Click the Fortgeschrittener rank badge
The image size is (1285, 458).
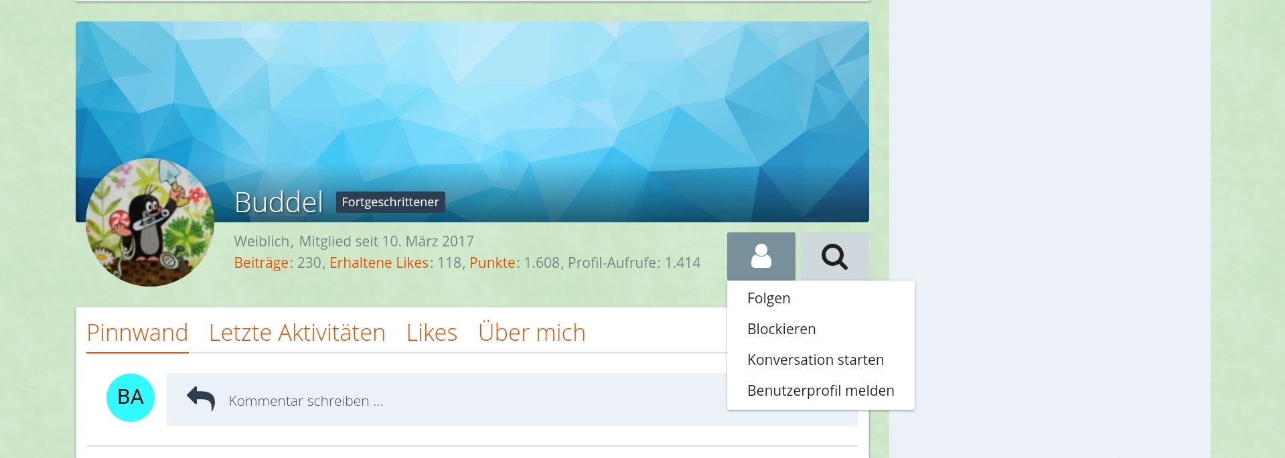[x=390, y=202]
